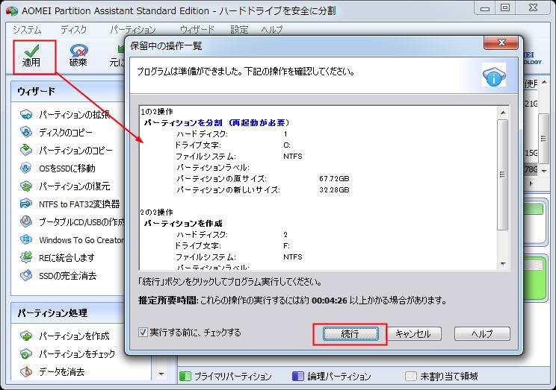Click the データを消去 operation icon
This screenshot has width=556, height=390.
(26, 371)
